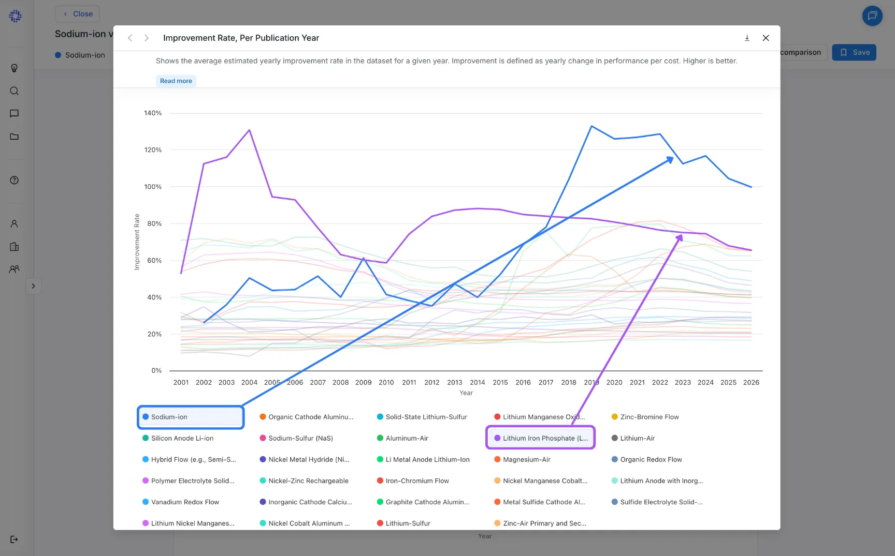Screen dimensions: 895x556
Task: Toggle Solid-State Lithium-Sulfur legend series
Action: (422, 417)
